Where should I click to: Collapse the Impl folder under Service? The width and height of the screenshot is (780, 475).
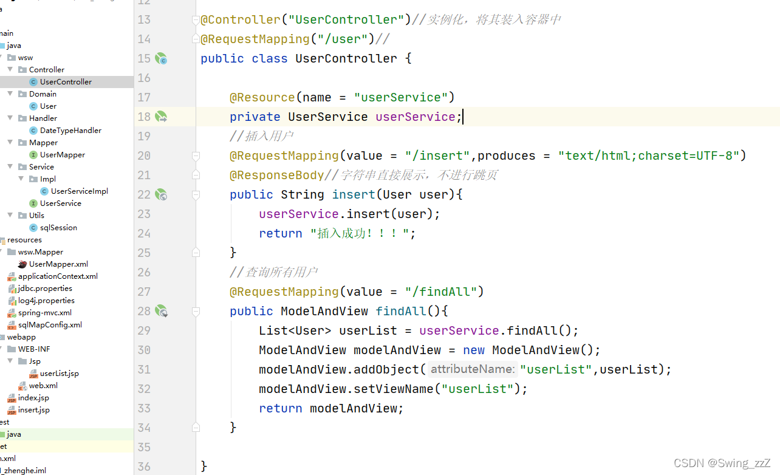click(21, 179)
